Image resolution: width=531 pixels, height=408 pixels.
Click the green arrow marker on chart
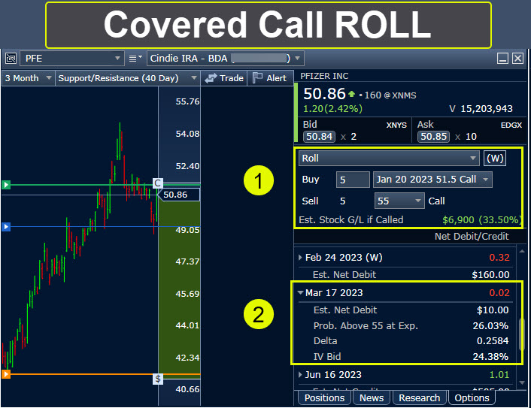tap(6, 184)
